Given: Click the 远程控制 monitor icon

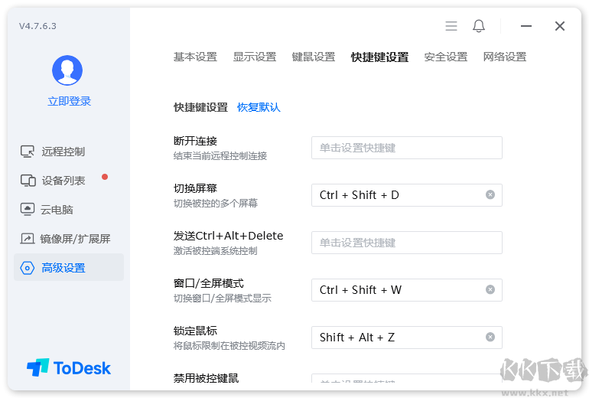Looking at the screenshot, I should [x=28, y=152].
